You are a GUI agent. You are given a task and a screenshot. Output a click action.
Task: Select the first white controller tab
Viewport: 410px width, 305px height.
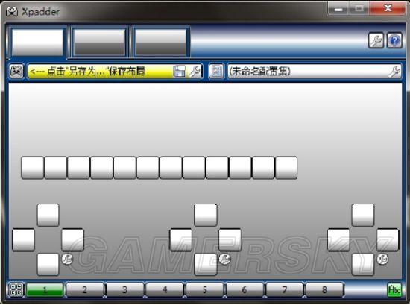tap(37, 43)
